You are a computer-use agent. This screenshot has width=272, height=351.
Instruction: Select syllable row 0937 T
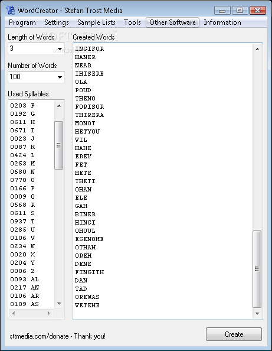tap(22, 222)
